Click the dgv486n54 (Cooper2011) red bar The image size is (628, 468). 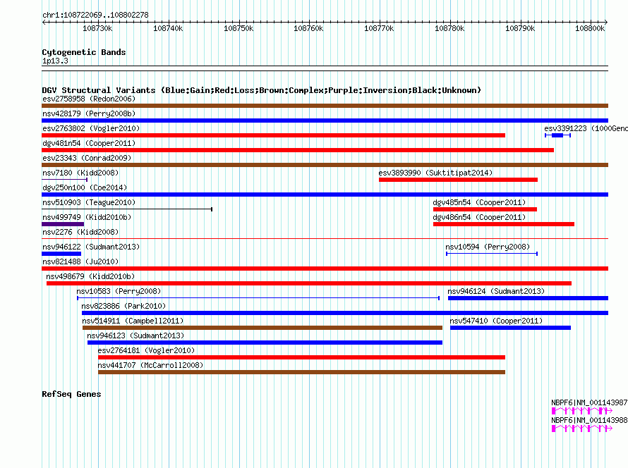click(504, 224)
